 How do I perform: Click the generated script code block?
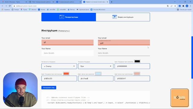(96, 100)
